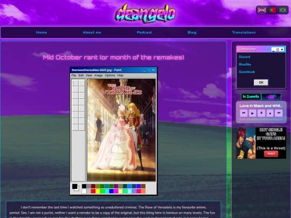Click the muscular character image in ad
The height and width of the screenshot is (218, 291).
tap(246, 143)
